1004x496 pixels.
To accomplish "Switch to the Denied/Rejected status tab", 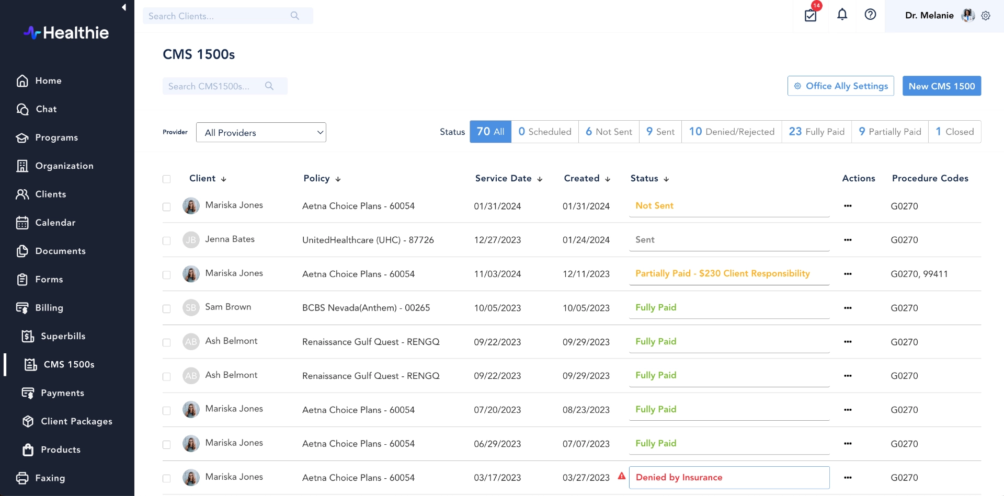I will (731, 132).
